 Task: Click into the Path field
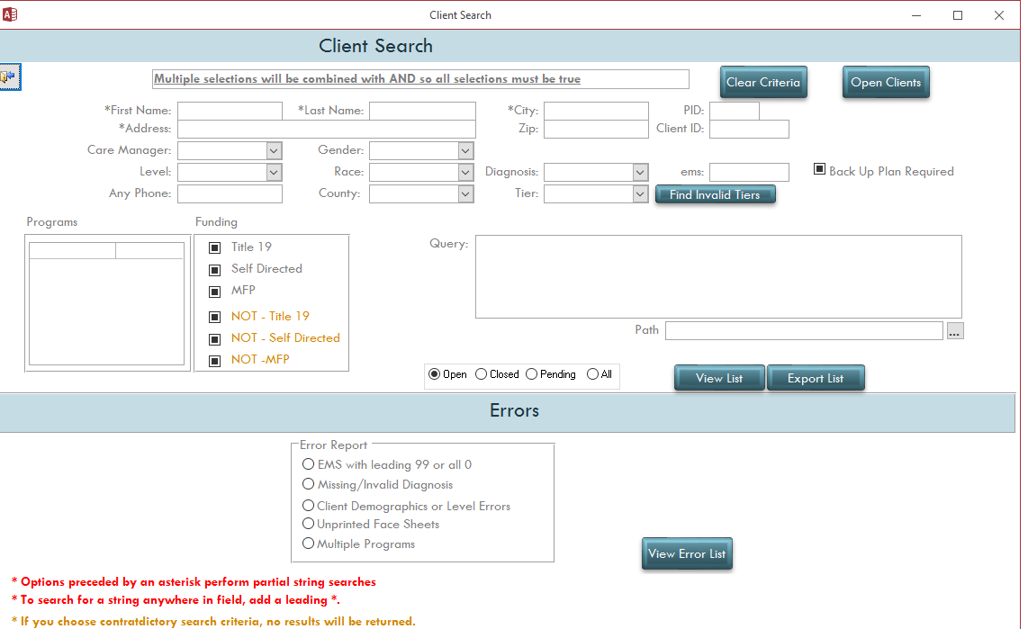pyautogui.click(x=805, y=331)
